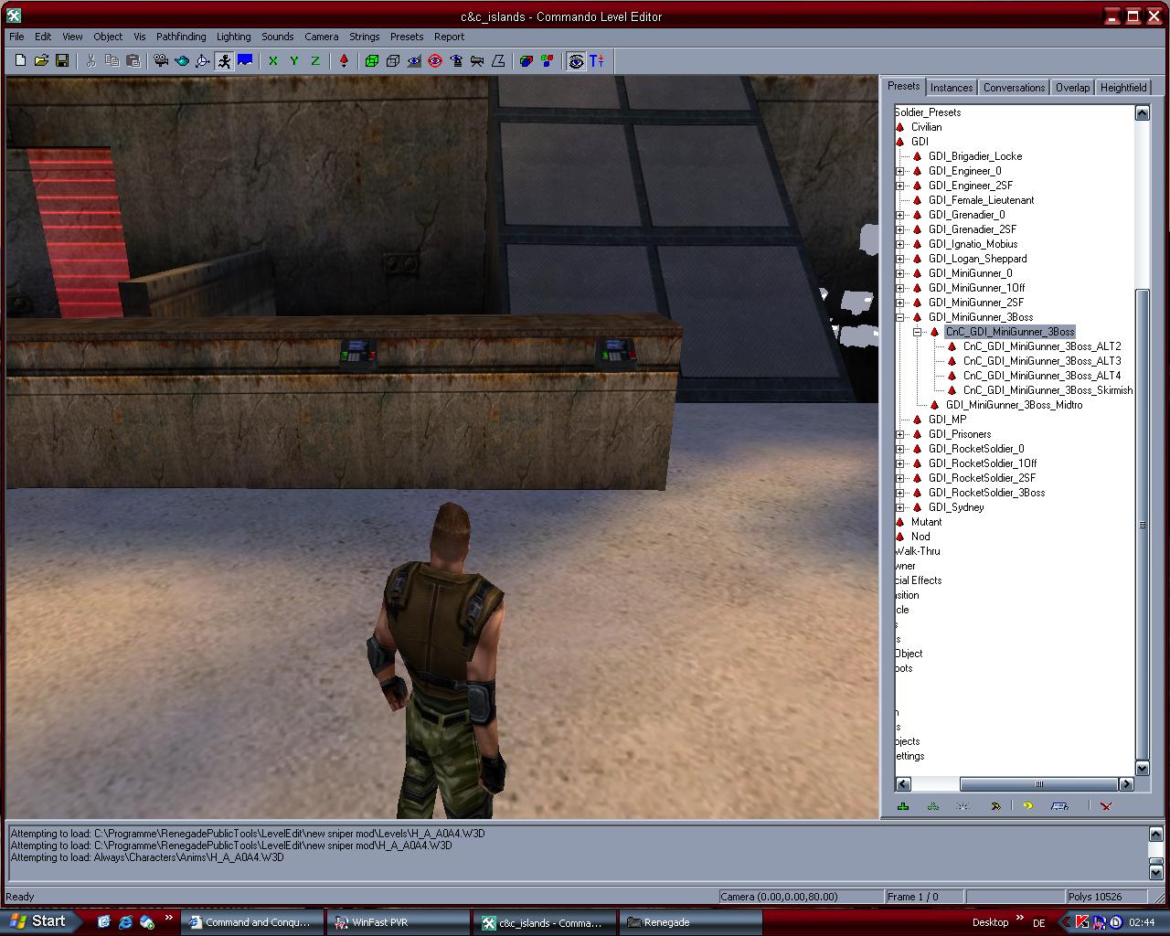Click the preset tree scroll down arrow
Image resolution: width=1170 pixels, height=936 pixels.
pos(1142,768)
